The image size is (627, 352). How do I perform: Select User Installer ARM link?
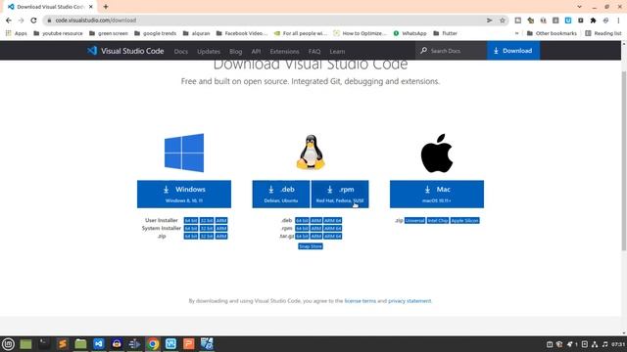coord(221,220)
